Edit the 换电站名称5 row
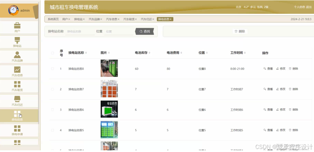This screenshot has height=152, width=314. [281, 130]
